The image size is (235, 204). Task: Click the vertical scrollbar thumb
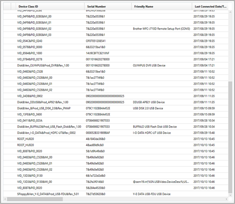230,138
